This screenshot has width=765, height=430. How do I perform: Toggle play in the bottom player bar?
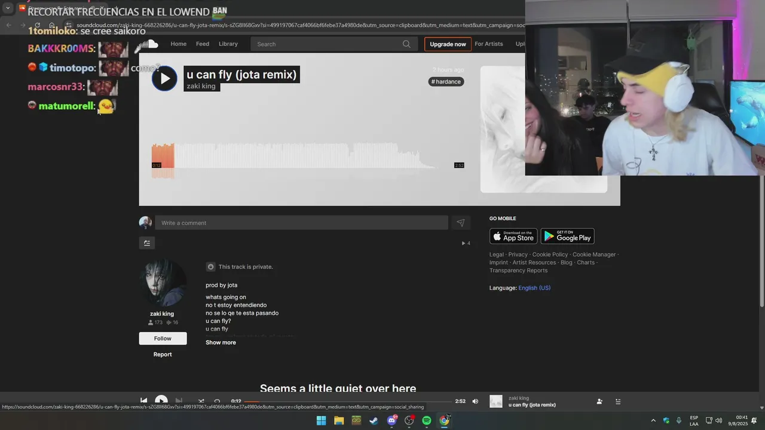coord(161,401)
